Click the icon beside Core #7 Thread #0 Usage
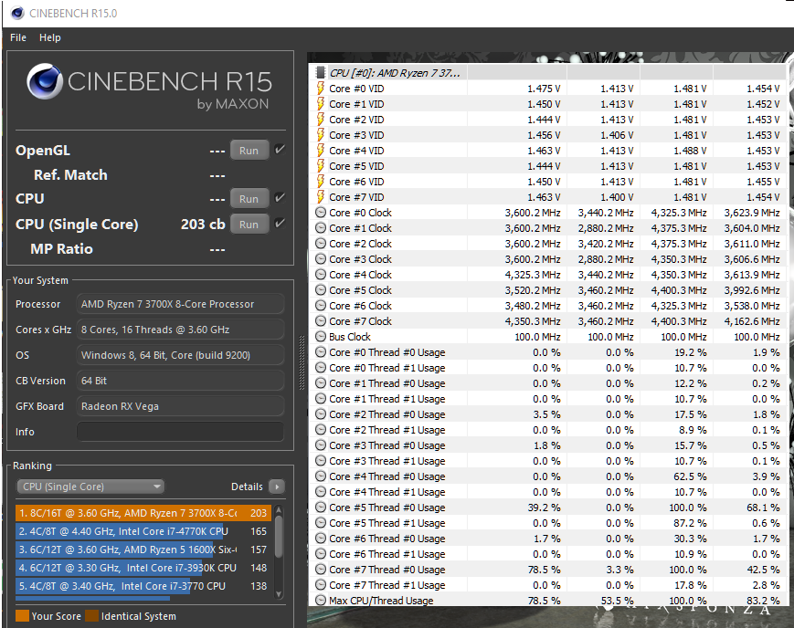This screenshot has width=794, height=628. tap(321, 570)
